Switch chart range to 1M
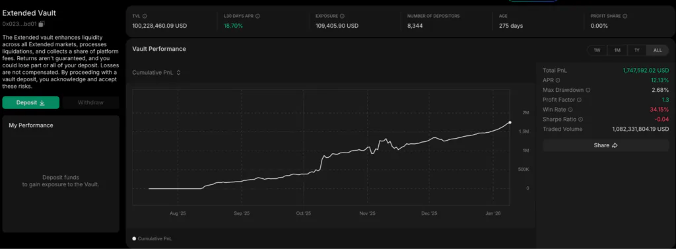This screenshot has width=676, height=249. 617,50
